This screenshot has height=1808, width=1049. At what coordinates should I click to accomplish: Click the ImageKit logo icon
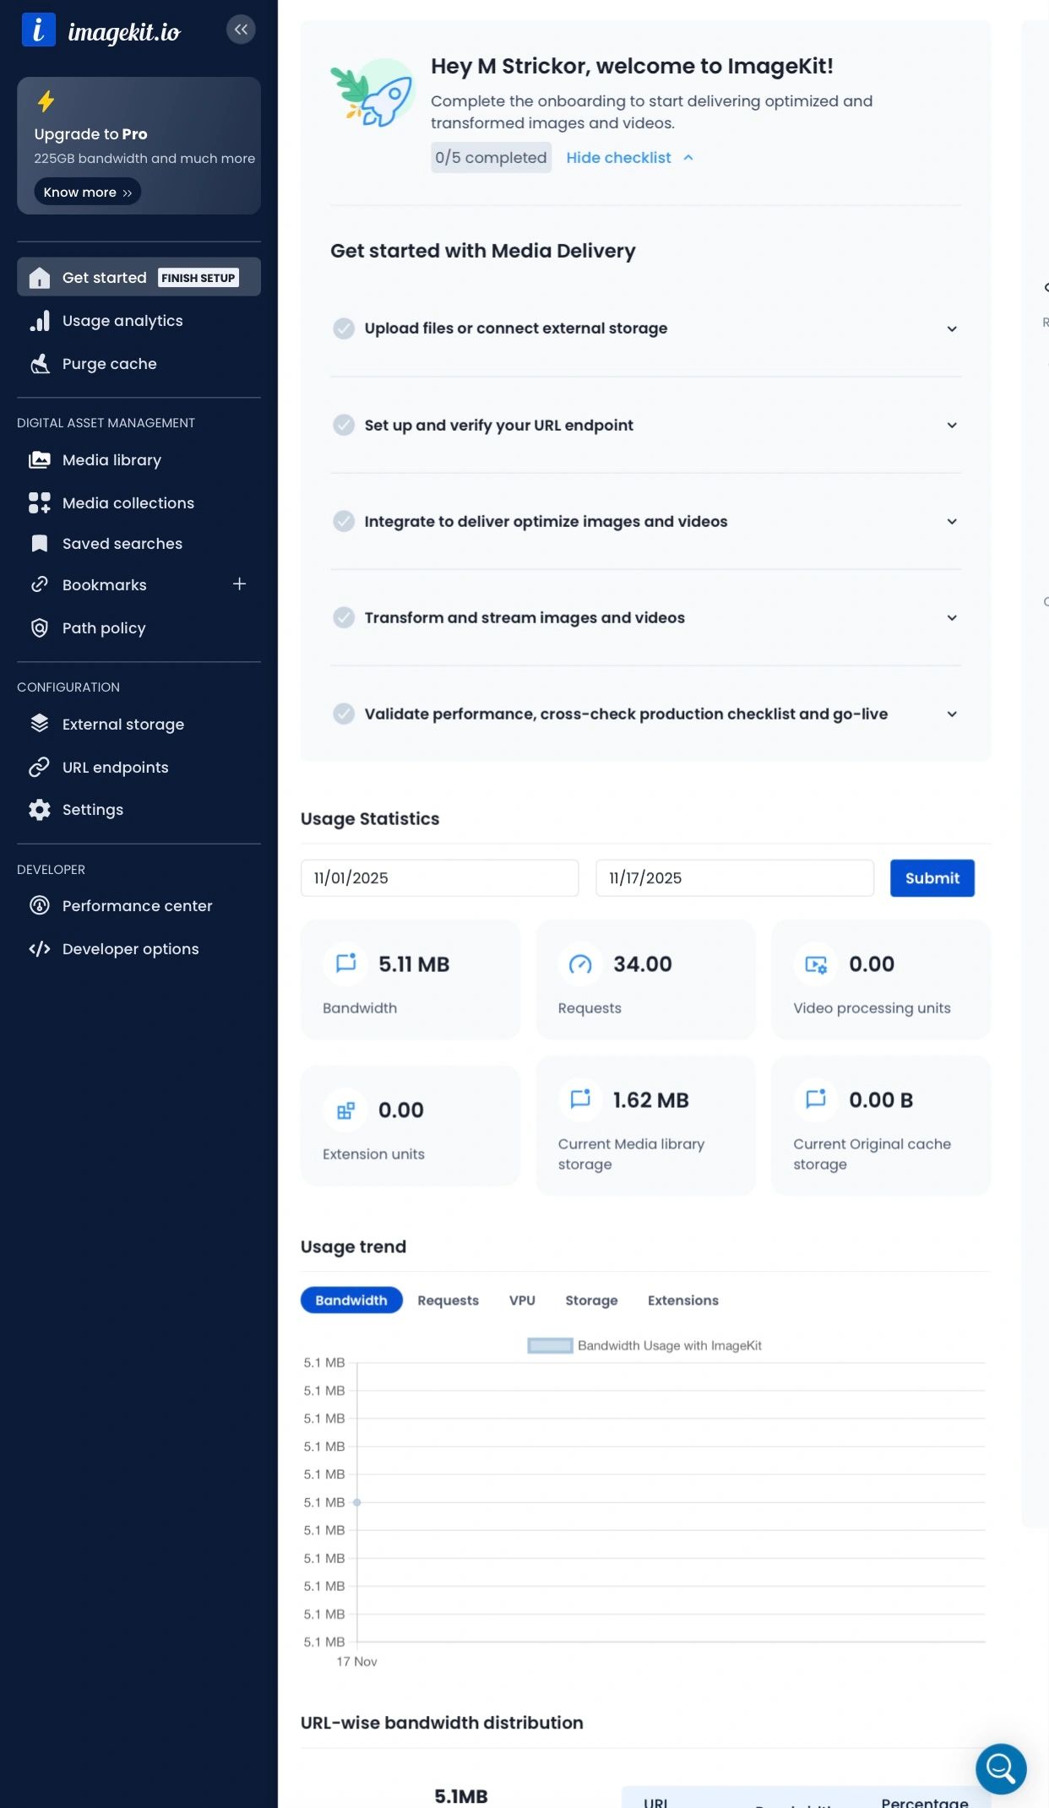click(39, 30)
